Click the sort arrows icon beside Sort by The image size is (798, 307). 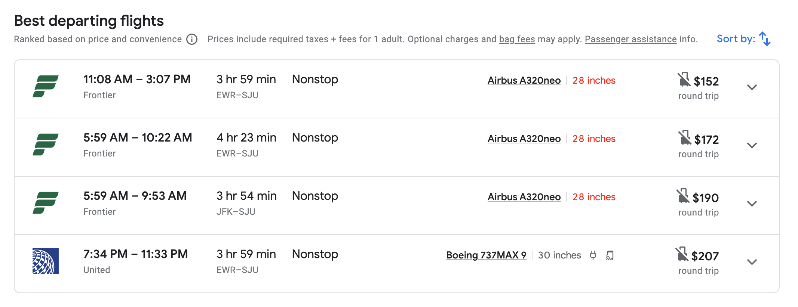tap(764, 38)
